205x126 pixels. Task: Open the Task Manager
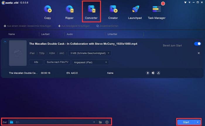pyautogui.click(x=157, y=12)
